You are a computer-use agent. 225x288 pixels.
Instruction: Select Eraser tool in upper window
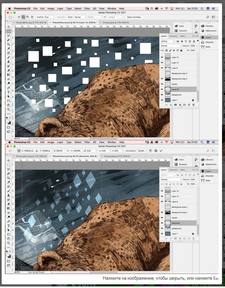coord(9,70)
